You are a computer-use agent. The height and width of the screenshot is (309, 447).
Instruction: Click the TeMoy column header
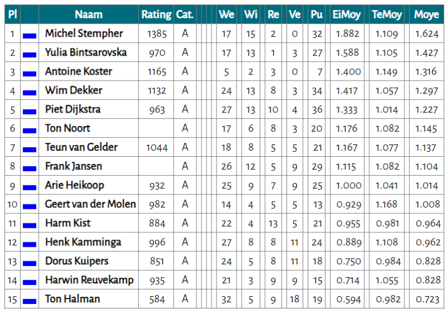[x=387, y=15]
